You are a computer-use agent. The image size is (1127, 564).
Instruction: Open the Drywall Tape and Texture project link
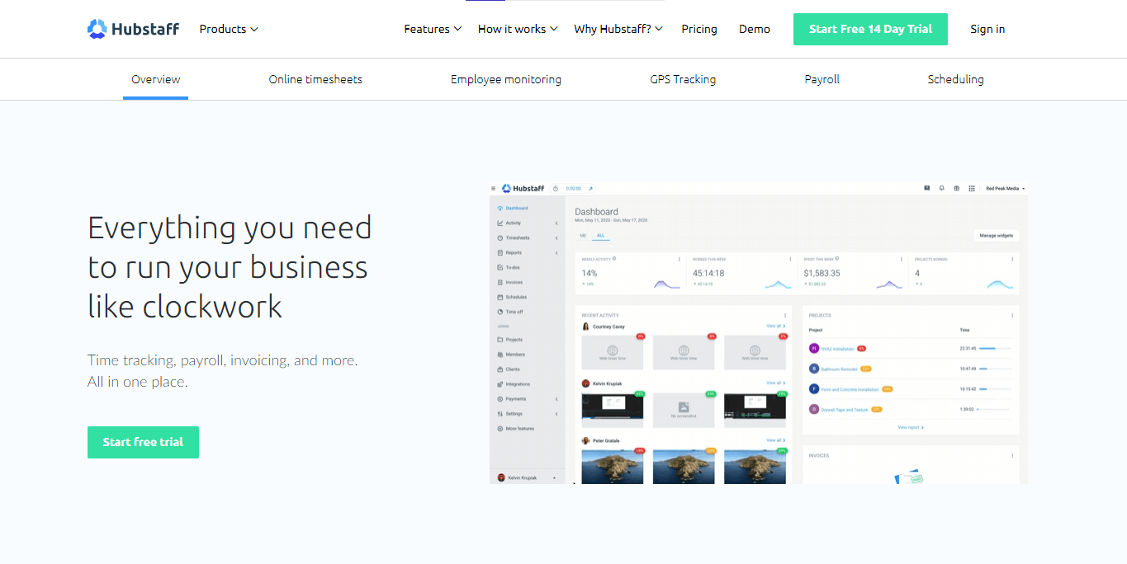[845, 409]
